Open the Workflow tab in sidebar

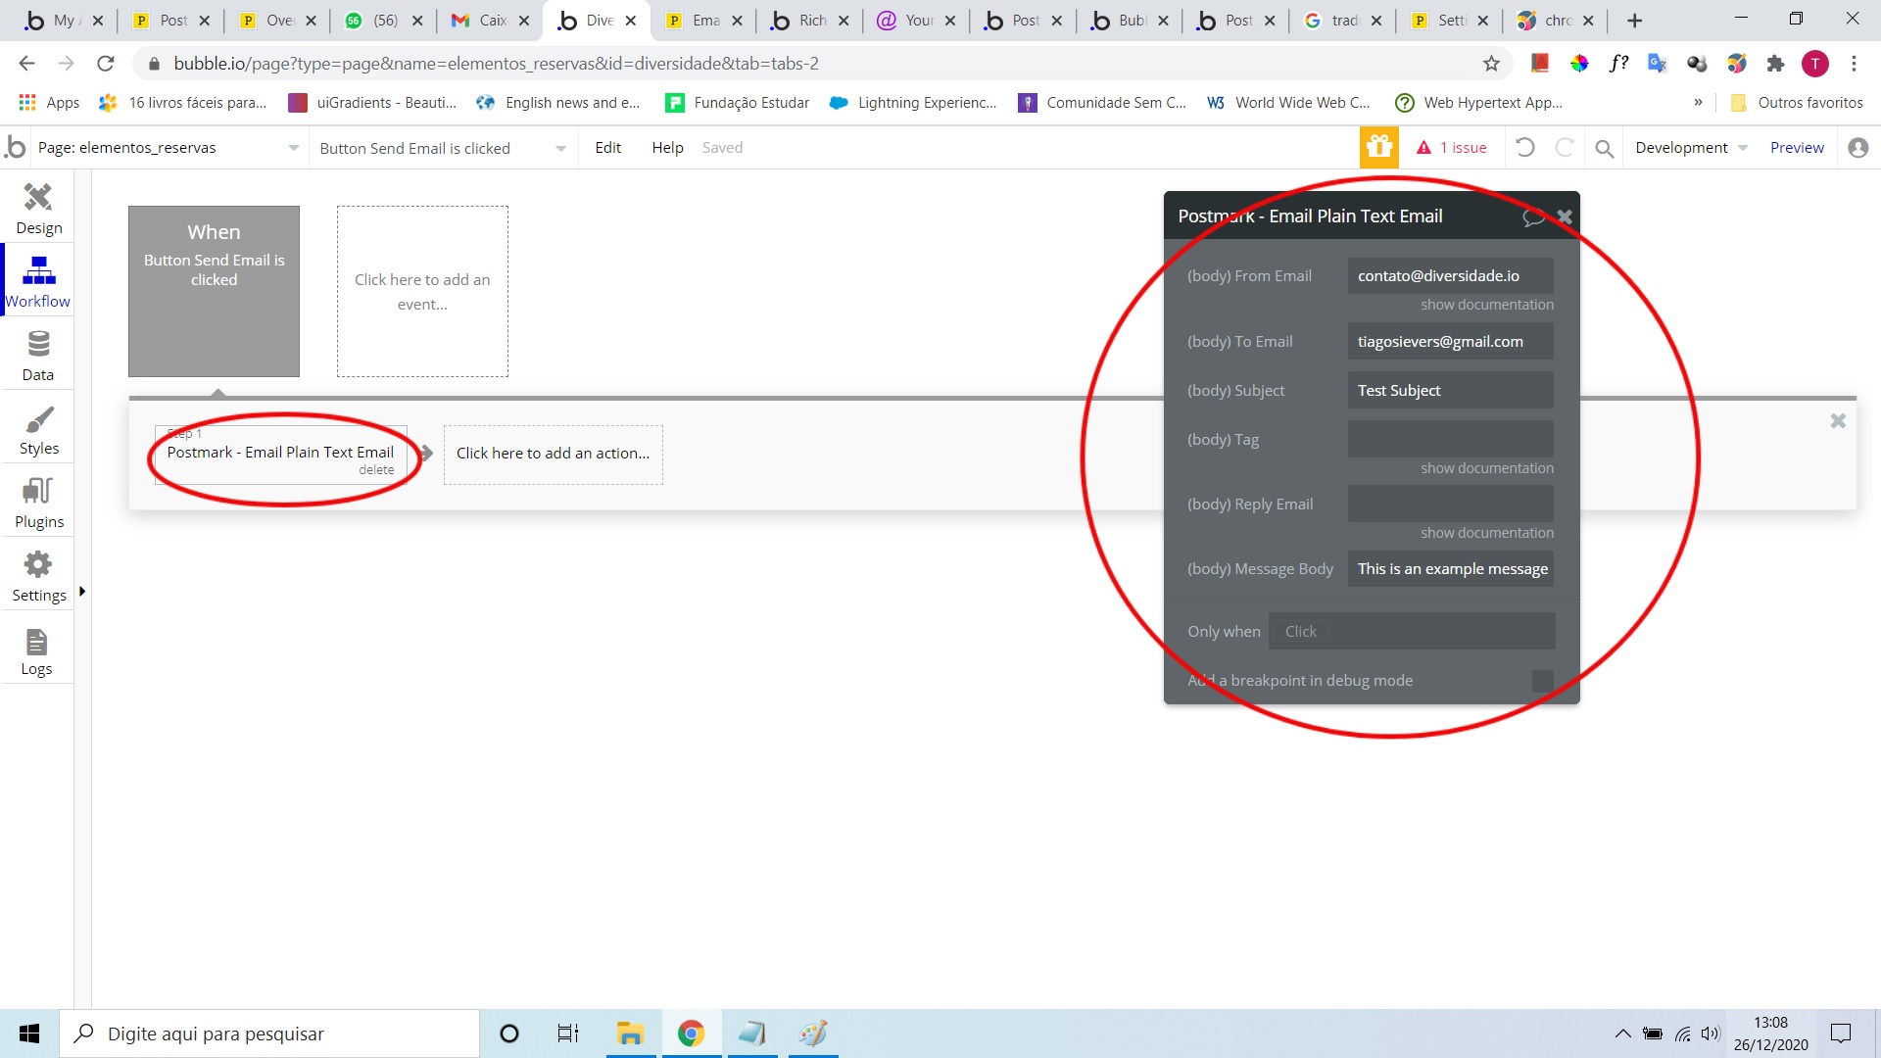point(38,282)
